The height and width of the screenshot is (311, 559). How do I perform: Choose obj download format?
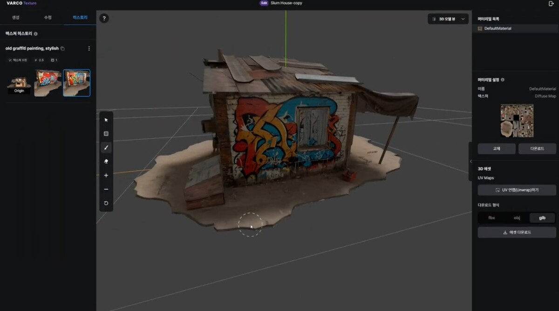[517, 218]
